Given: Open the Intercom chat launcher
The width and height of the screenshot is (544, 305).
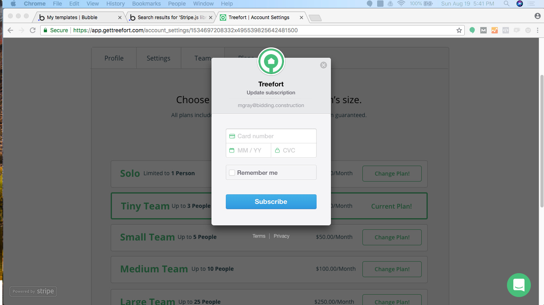Looking at the screenshot, I should (x=519, y=285).
